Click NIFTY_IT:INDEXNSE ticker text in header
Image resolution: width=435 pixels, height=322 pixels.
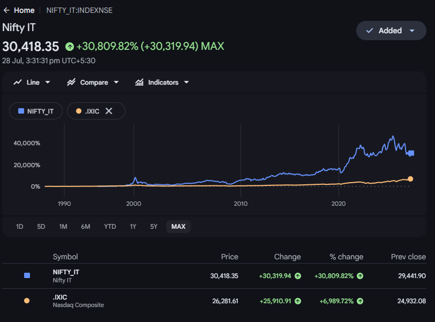(x=79, y=11)
